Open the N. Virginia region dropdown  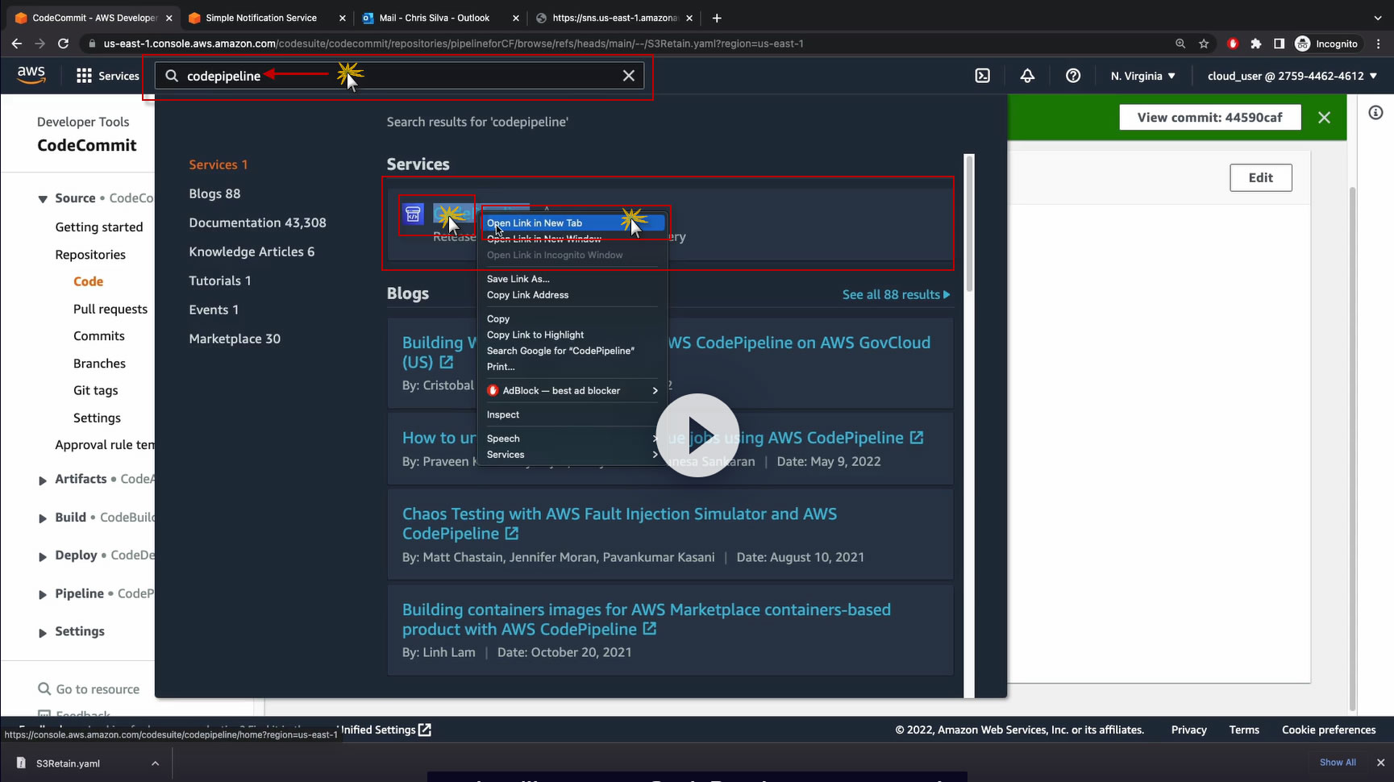tap(1142, 76)
